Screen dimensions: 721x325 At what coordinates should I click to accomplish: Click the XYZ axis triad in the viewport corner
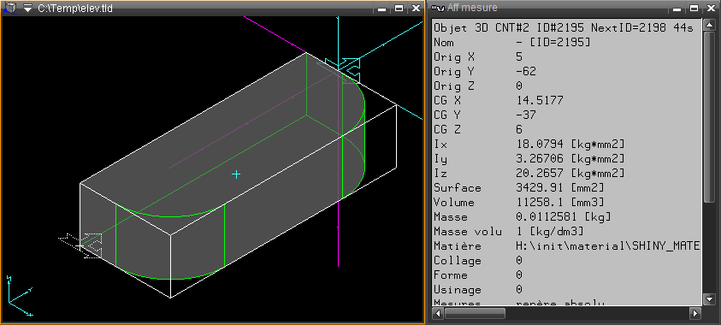20,297
